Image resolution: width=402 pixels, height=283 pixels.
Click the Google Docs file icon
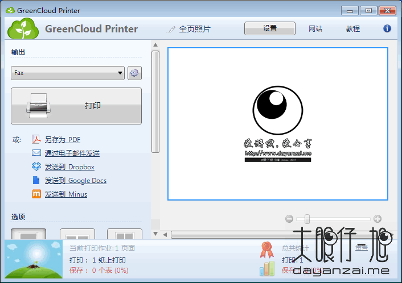coord(36,180)
